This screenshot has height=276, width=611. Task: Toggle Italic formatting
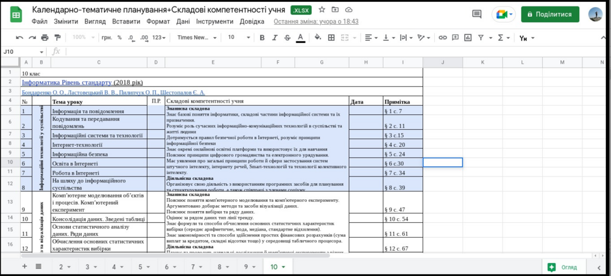click(x=274, y=38)
